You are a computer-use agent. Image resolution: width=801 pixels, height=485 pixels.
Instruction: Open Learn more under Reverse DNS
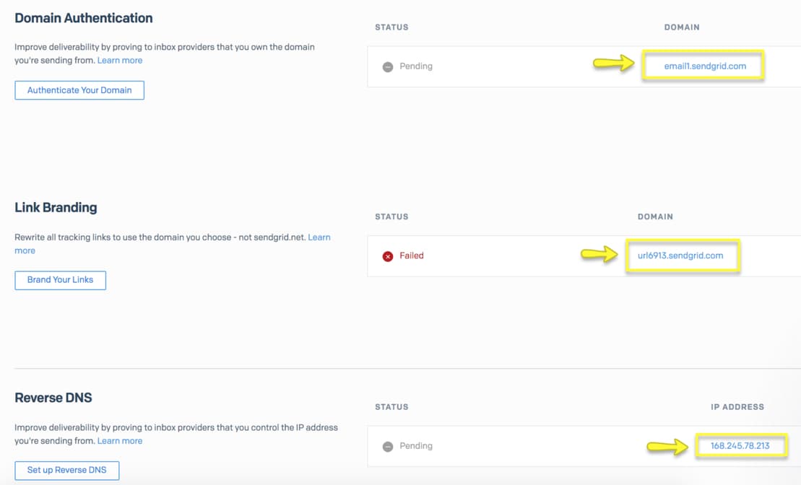coord(121,440)
